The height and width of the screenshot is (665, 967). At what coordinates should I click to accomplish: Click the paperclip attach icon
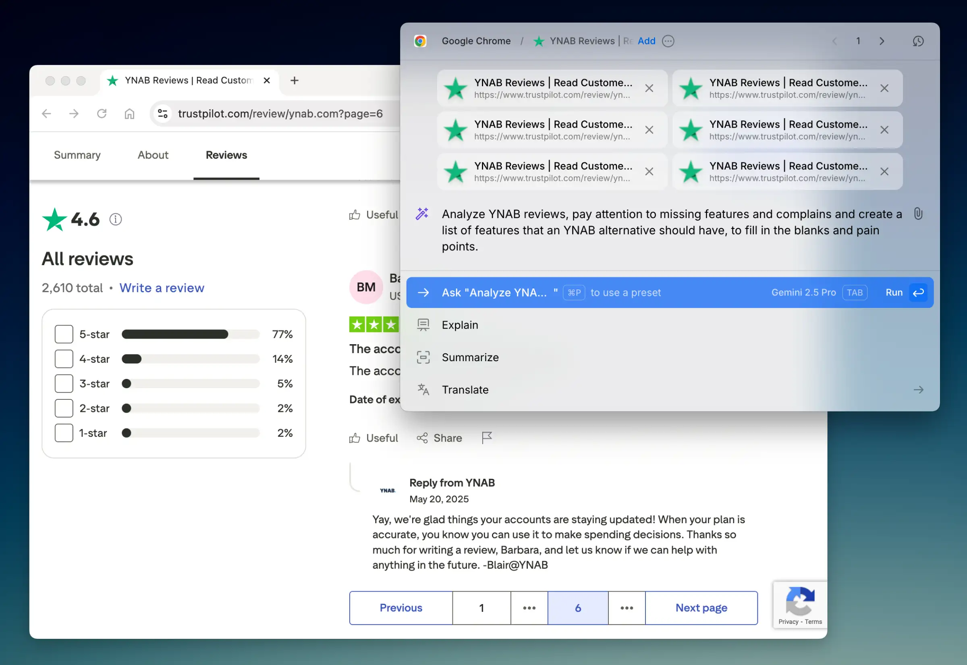coord(918,214)
